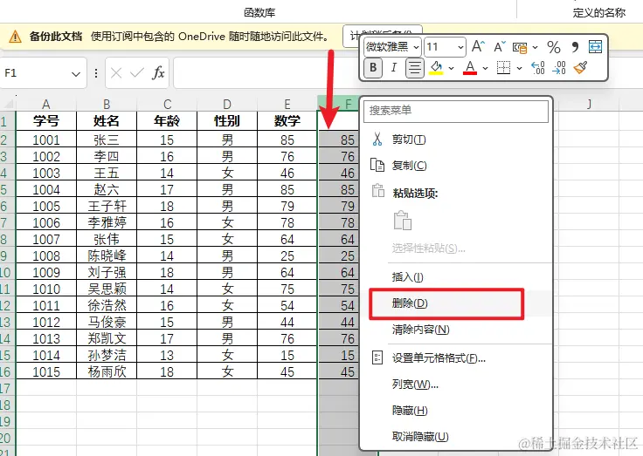Apply red font color
The width and height of the screenshot is (643, 456).
point(470,67)
